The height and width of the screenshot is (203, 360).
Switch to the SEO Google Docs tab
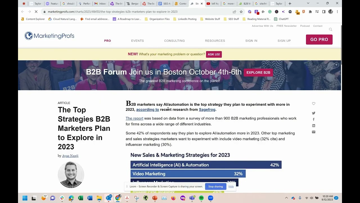[x=165, y=4]
